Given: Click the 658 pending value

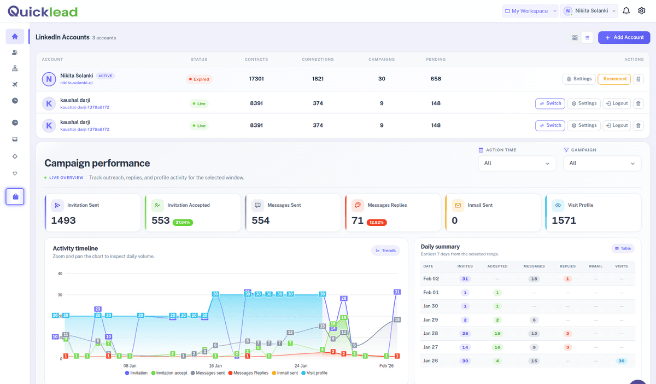Looking at the screenshot, I should point(436,79).
